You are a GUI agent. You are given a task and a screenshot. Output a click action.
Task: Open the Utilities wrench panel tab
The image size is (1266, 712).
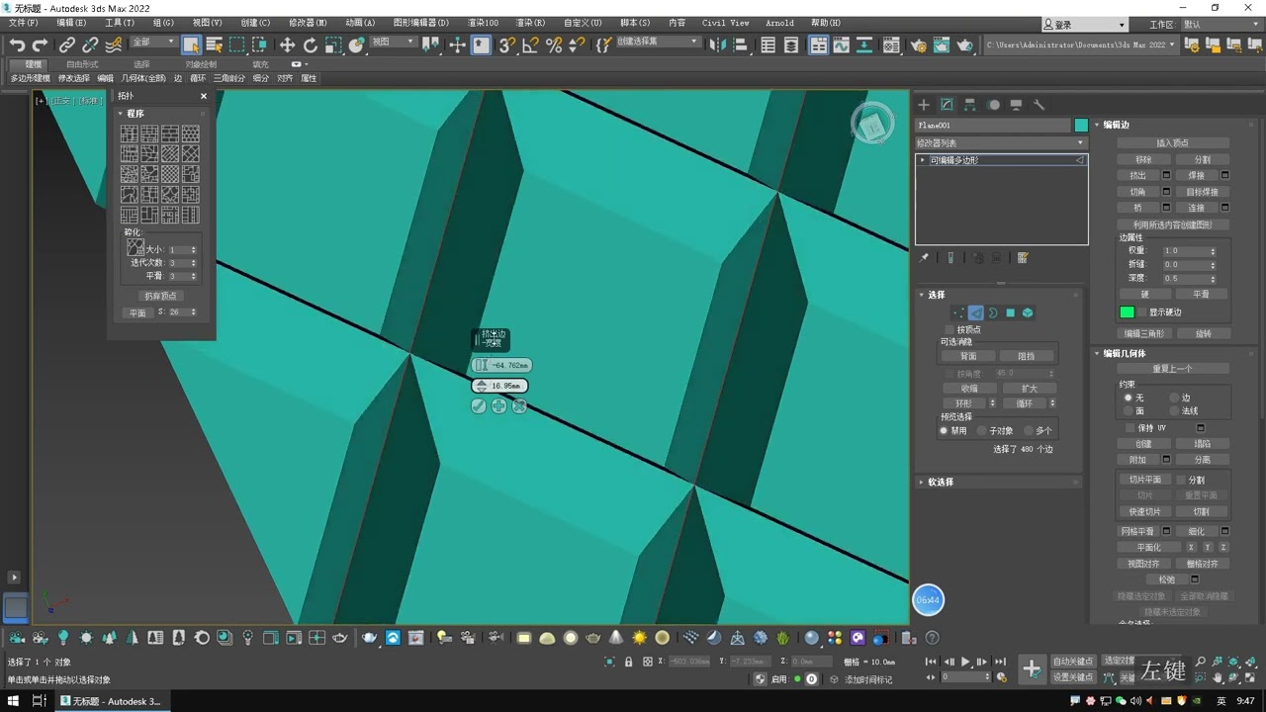click(x=1040, y=105)
